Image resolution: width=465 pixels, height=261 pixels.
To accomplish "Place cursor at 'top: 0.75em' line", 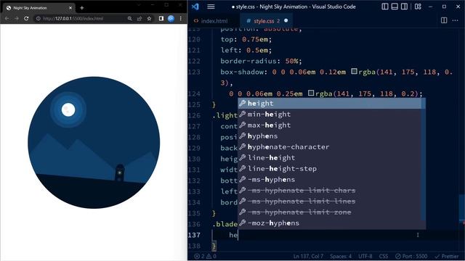I will [246, 39].
